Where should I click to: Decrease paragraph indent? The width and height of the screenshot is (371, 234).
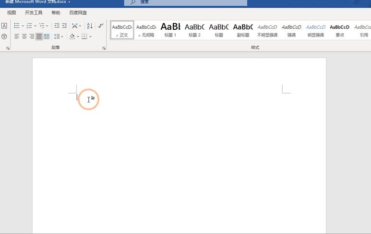(x=57, y=26)
